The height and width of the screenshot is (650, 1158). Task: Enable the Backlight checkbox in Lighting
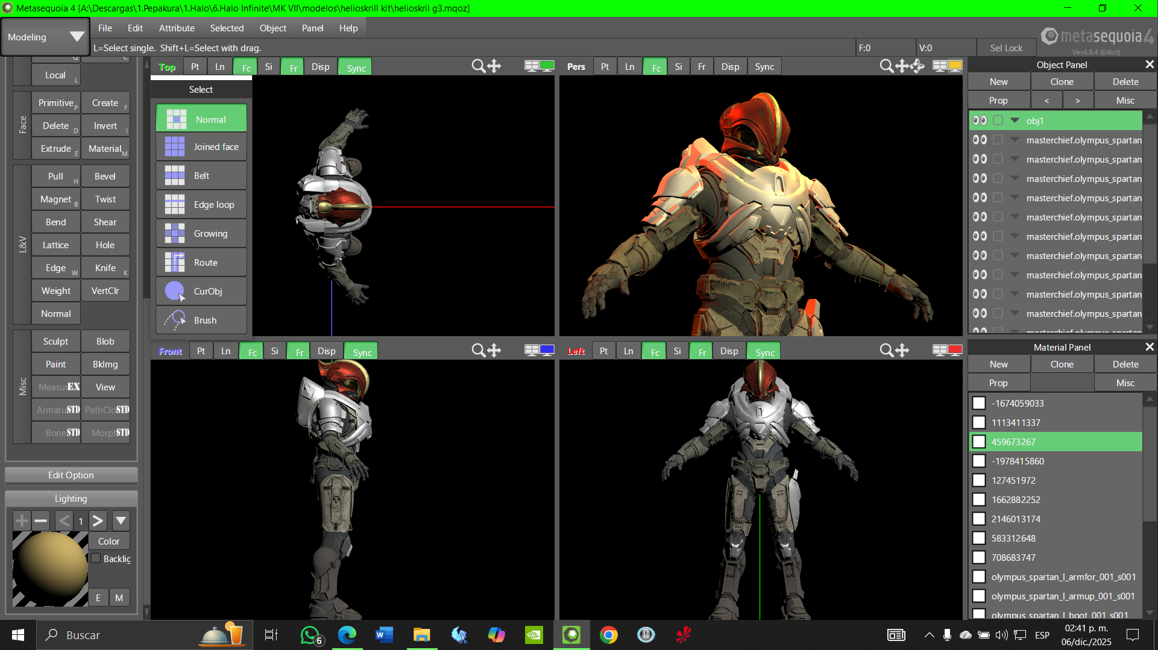pyautogui.click(x=96, y=558)
